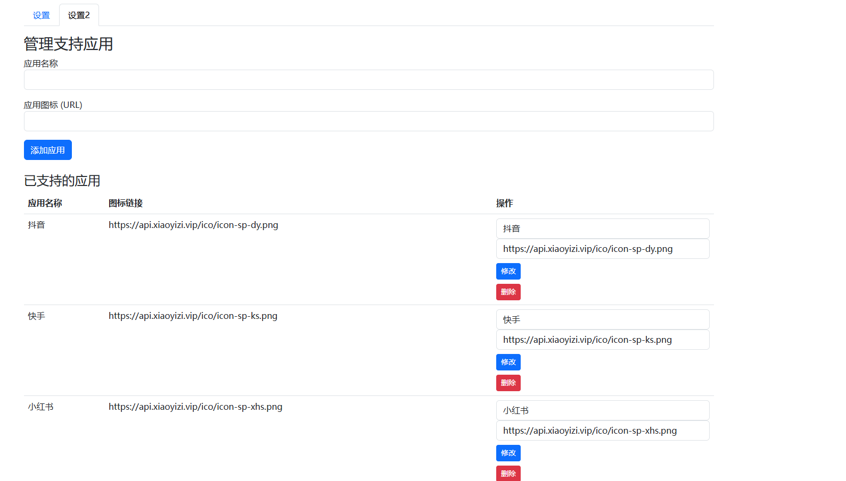The height and width of the screenshot is (481, 846).
Task: Focus the 应用图标 (URL) input field
Action: [368, 121]
